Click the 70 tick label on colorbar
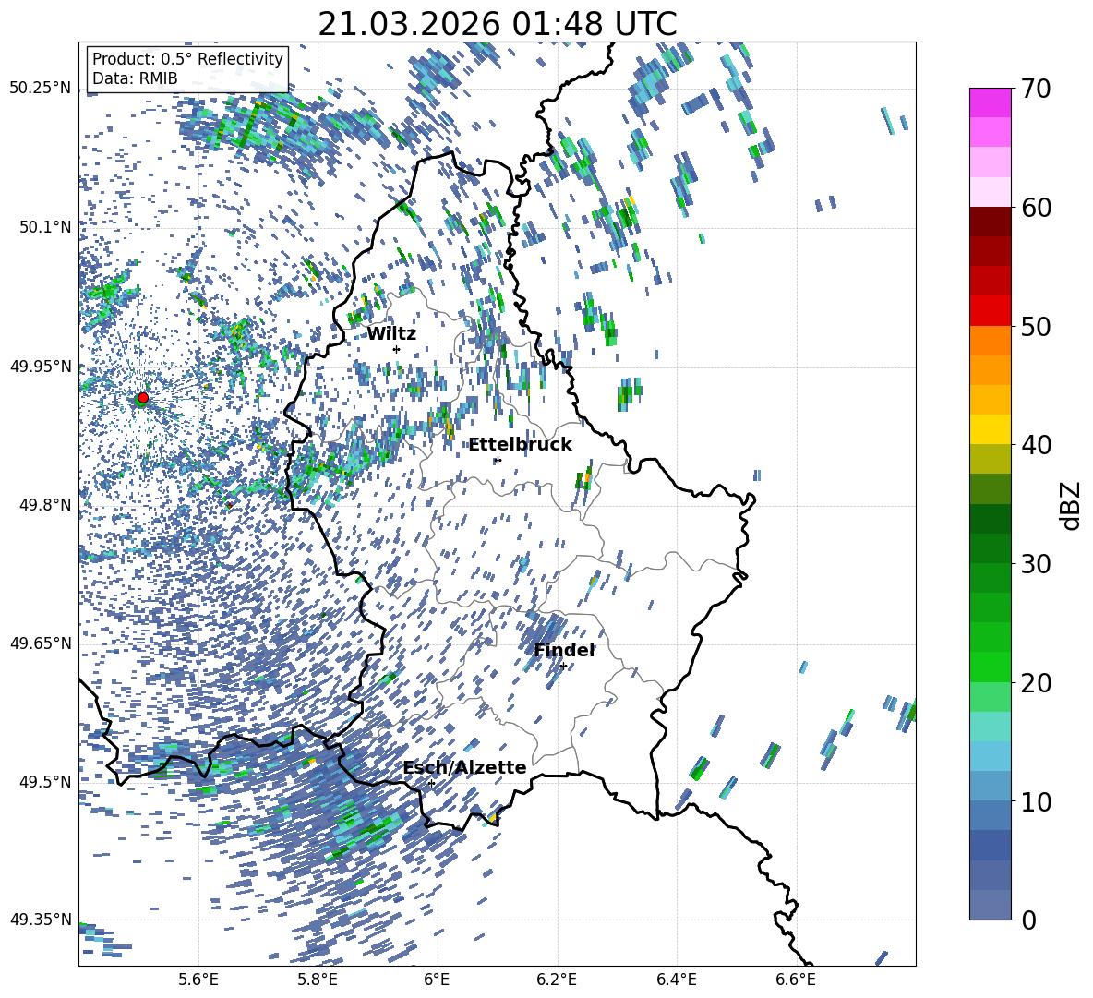Screen dimensions: 1093x998 tap(1037, 89)
